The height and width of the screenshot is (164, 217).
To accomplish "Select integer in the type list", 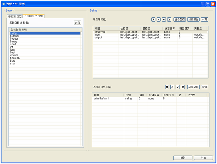I will point(45,39).
